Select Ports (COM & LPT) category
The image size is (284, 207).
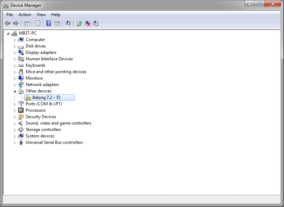(44, 104)
